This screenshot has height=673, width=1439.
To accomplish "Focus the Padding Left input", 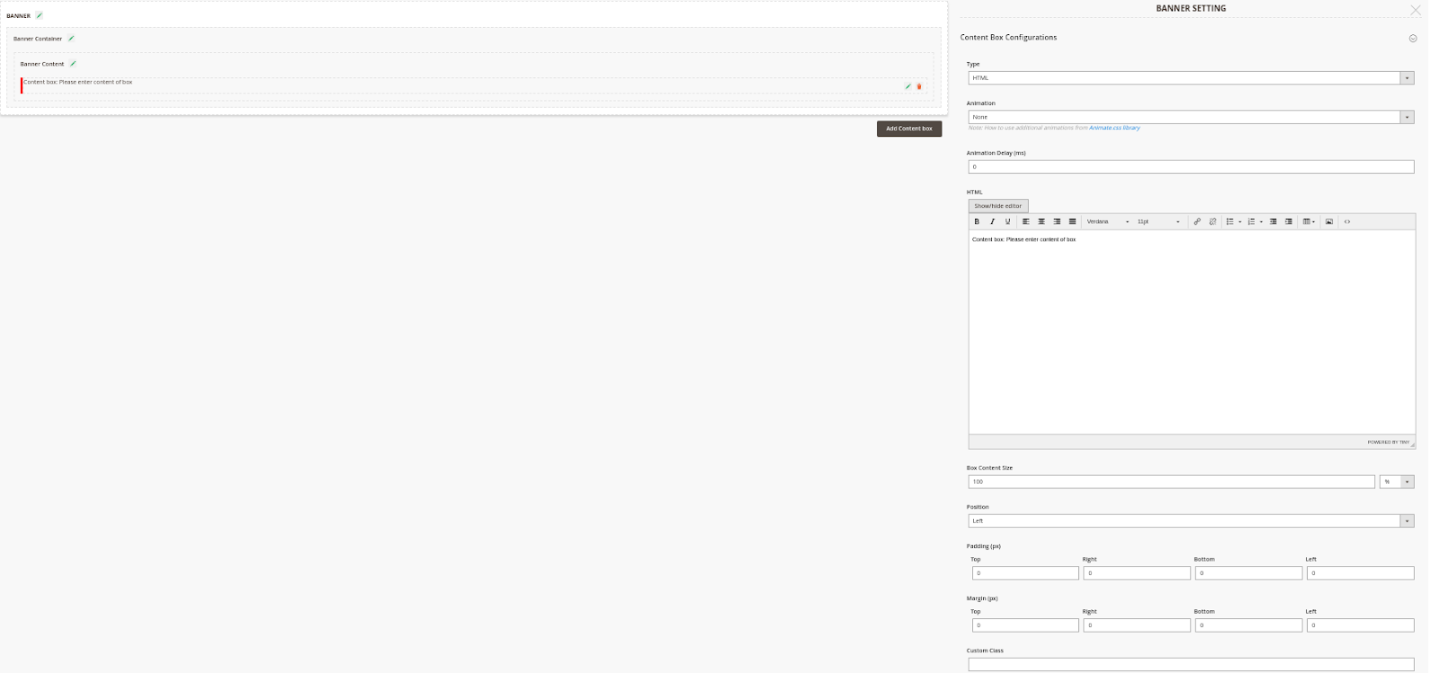I will click(x=1361, y=573).
